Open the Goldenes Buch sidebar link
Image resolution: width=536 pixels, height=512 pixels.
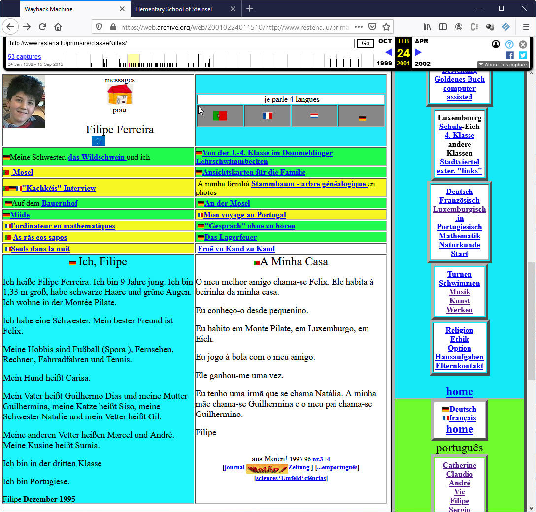point(460,79)
